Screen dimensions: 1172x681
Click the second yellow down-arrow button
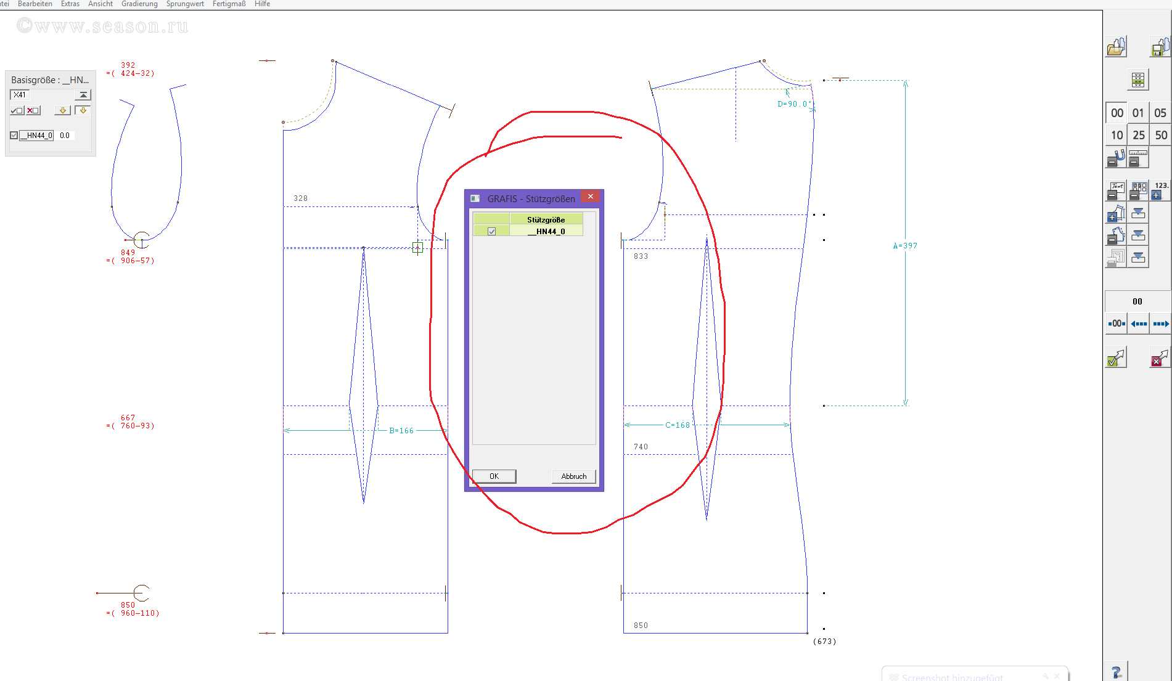coord(83,110)
